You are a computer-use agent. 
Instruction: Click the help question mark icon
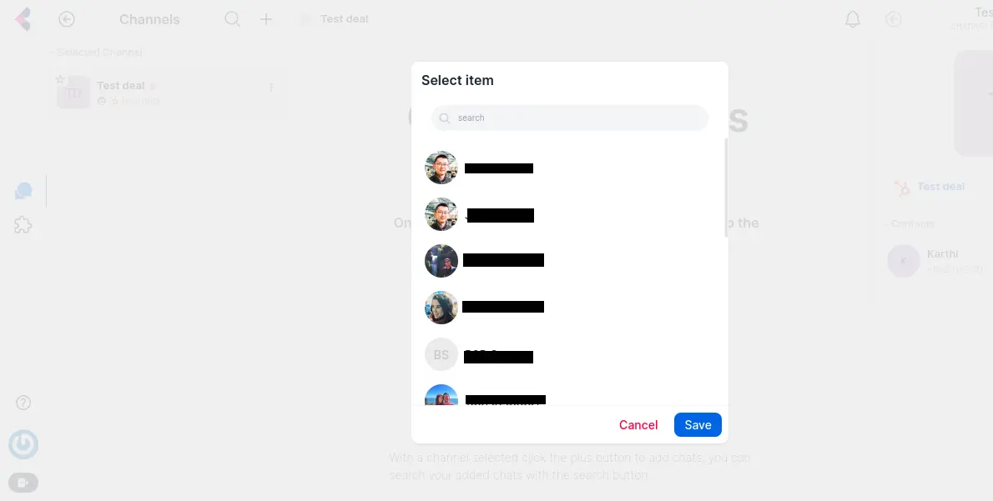point(23,403)
